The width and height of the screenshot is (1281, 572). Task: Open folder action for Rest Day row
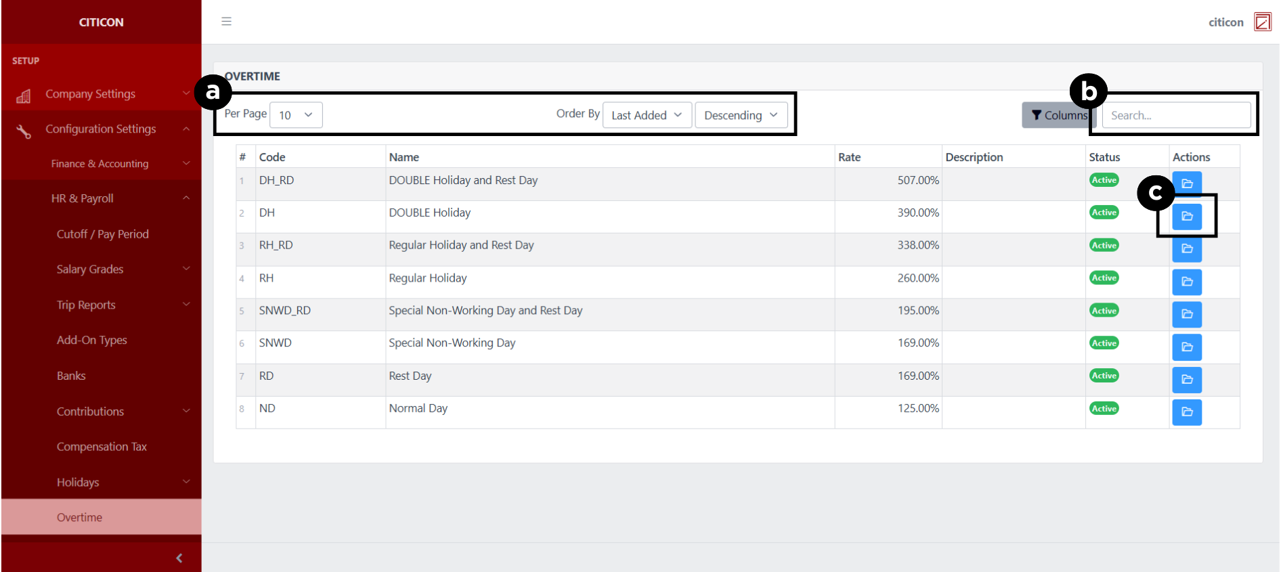[1186, 380]
